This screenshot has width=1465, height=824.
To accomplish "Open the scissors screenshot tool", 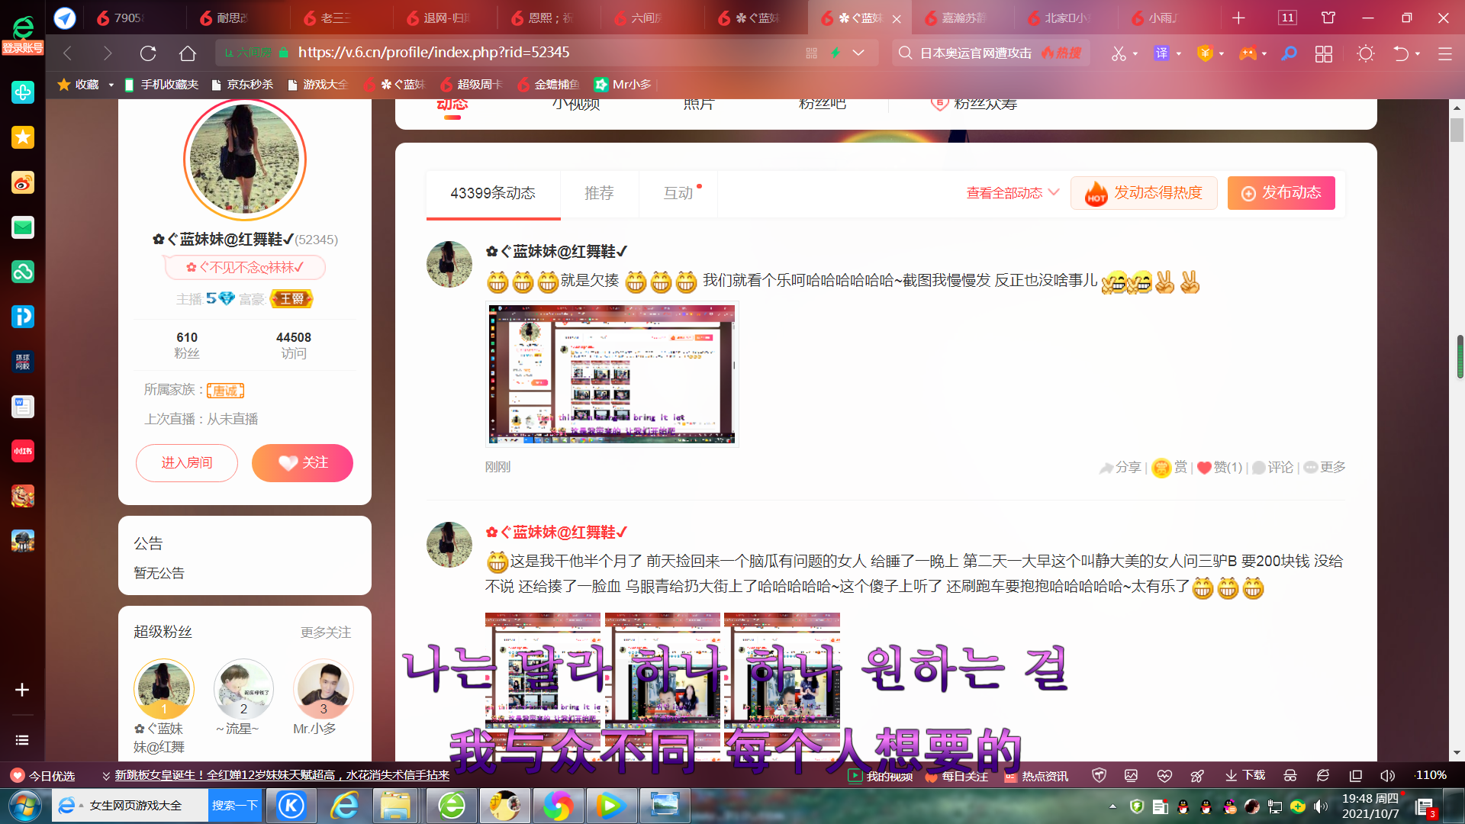I will 1119,53.
